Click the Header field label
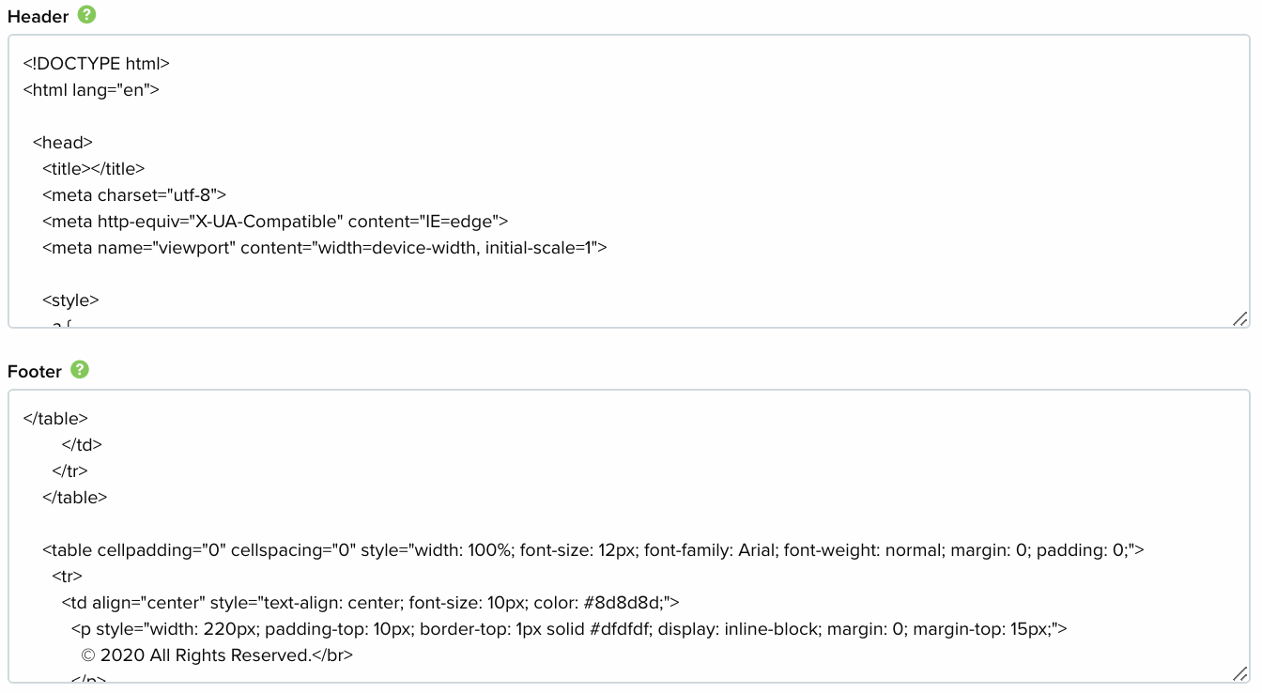1262x693 pixels. (x=38, y=17)
